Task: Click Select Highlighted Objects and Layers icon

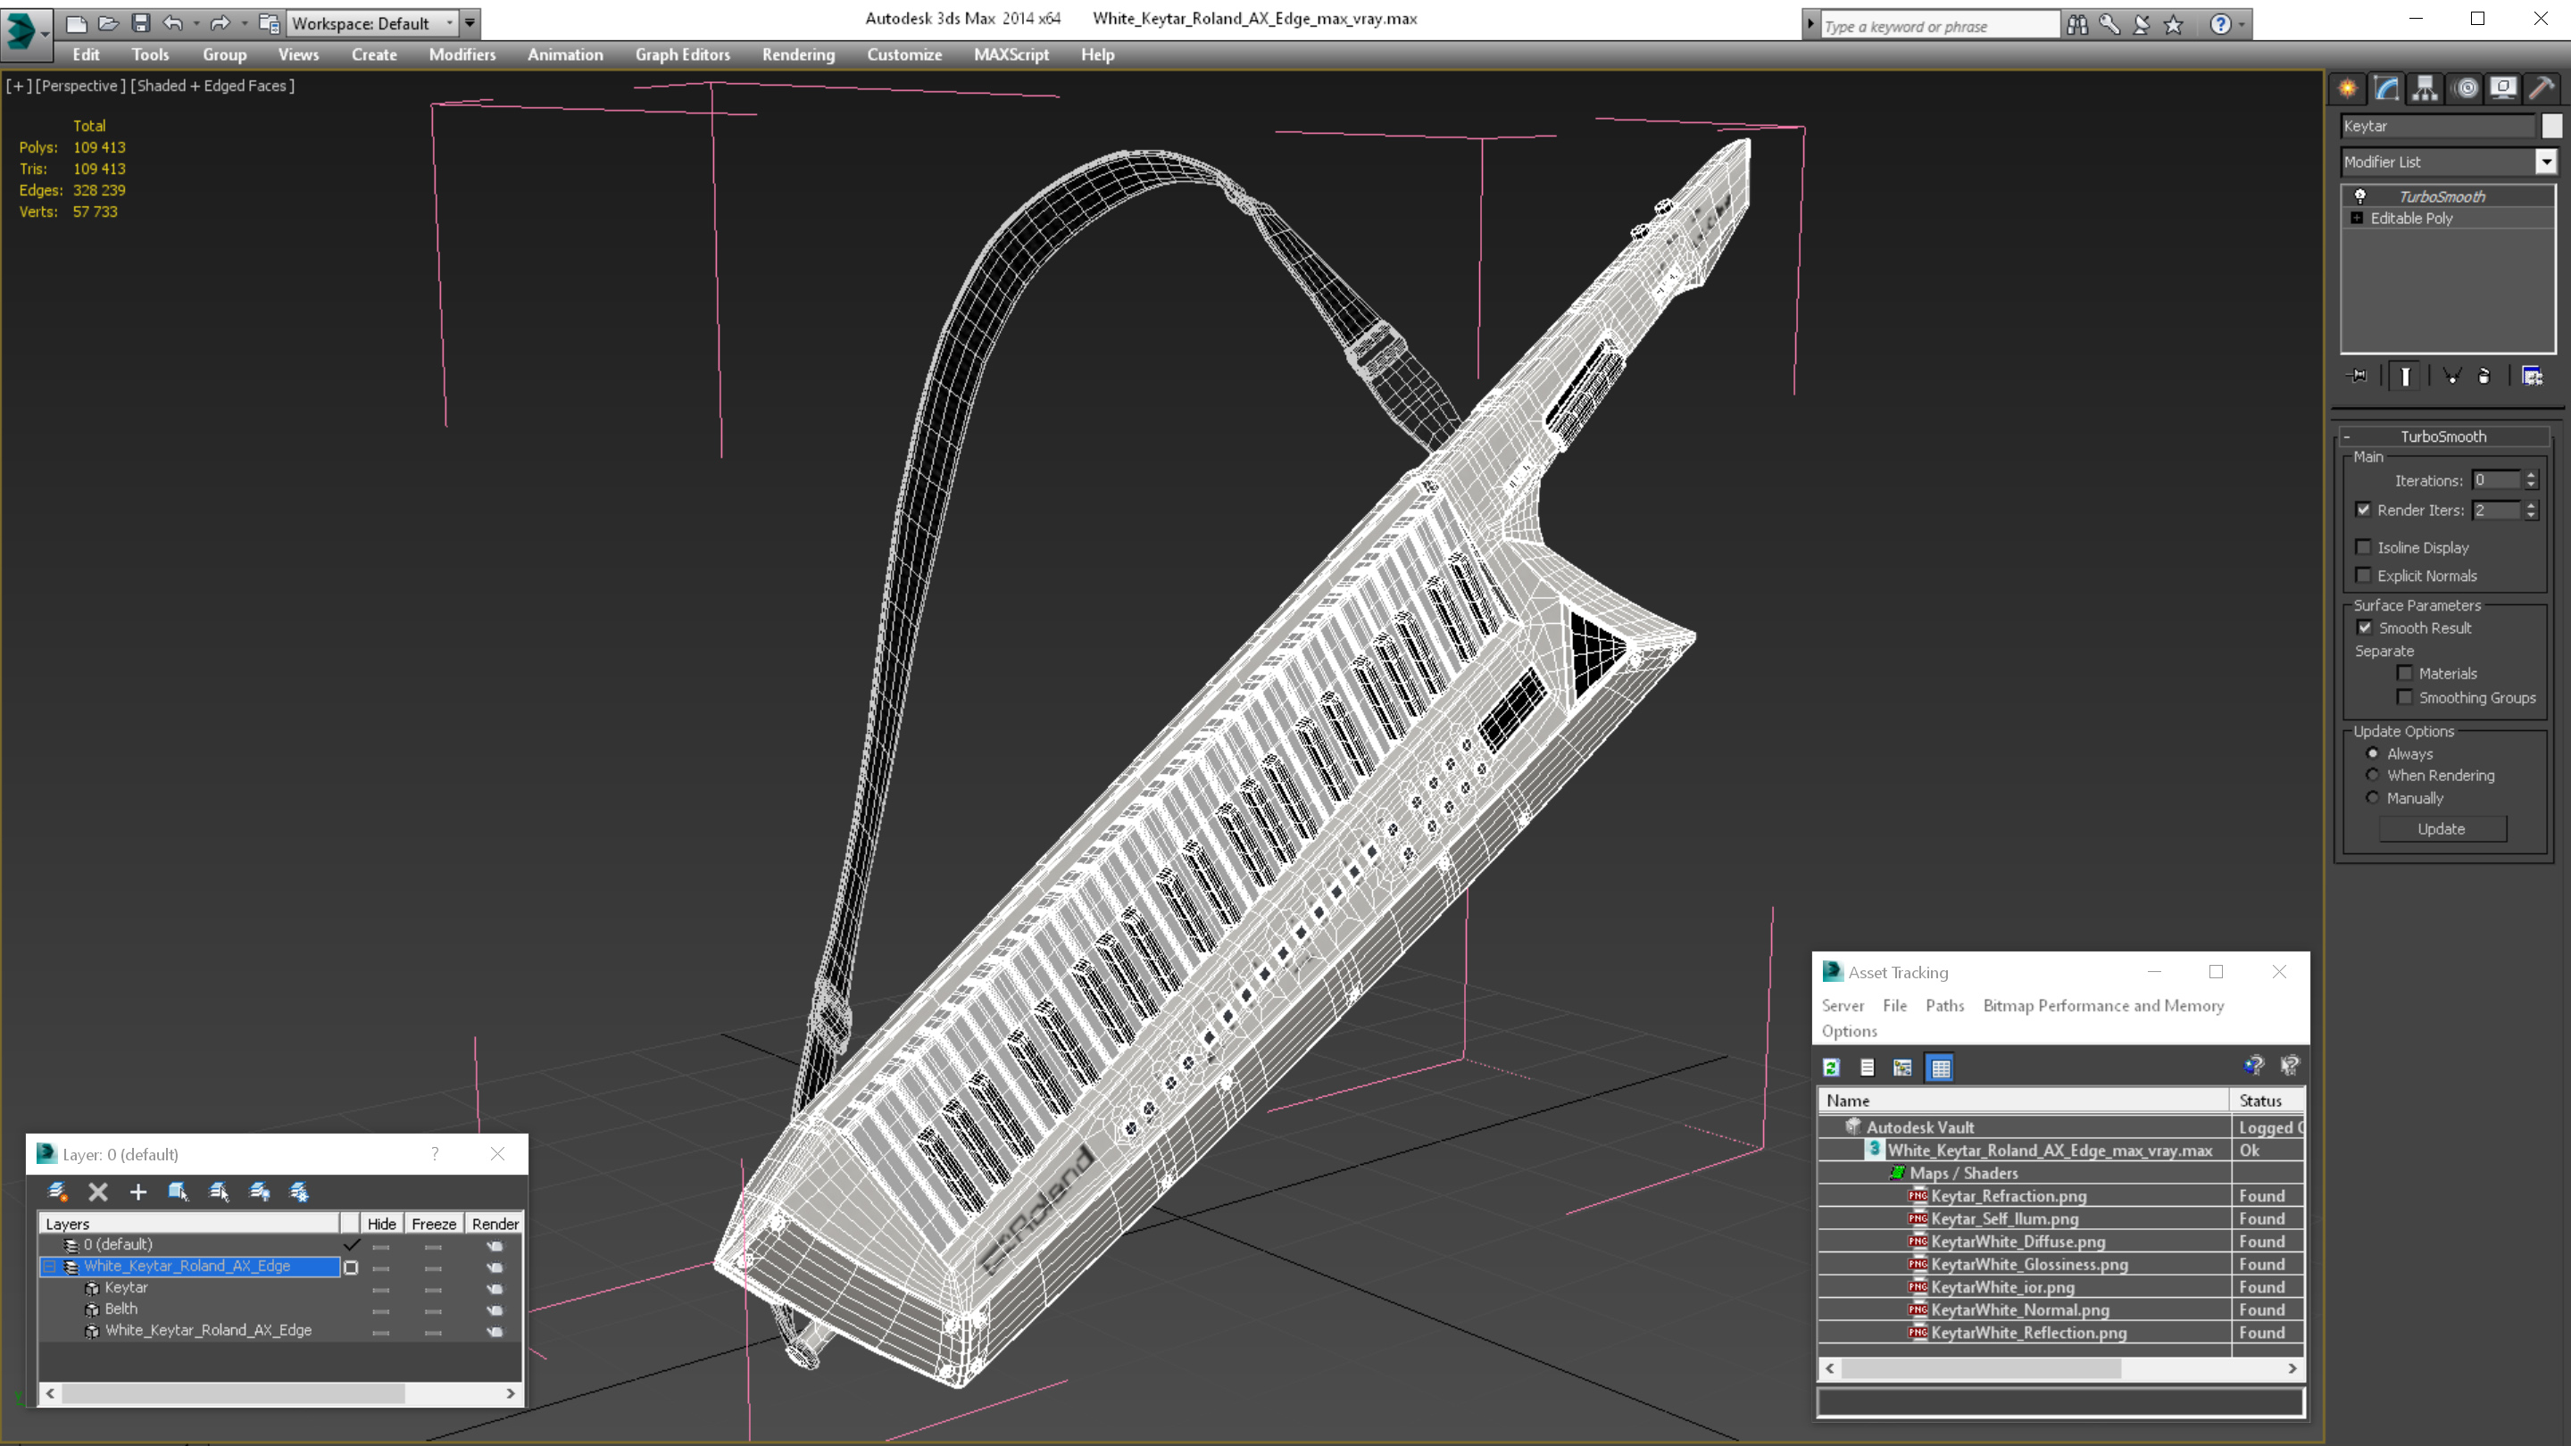Action: pyautogui.click(x=179, y=1192)
